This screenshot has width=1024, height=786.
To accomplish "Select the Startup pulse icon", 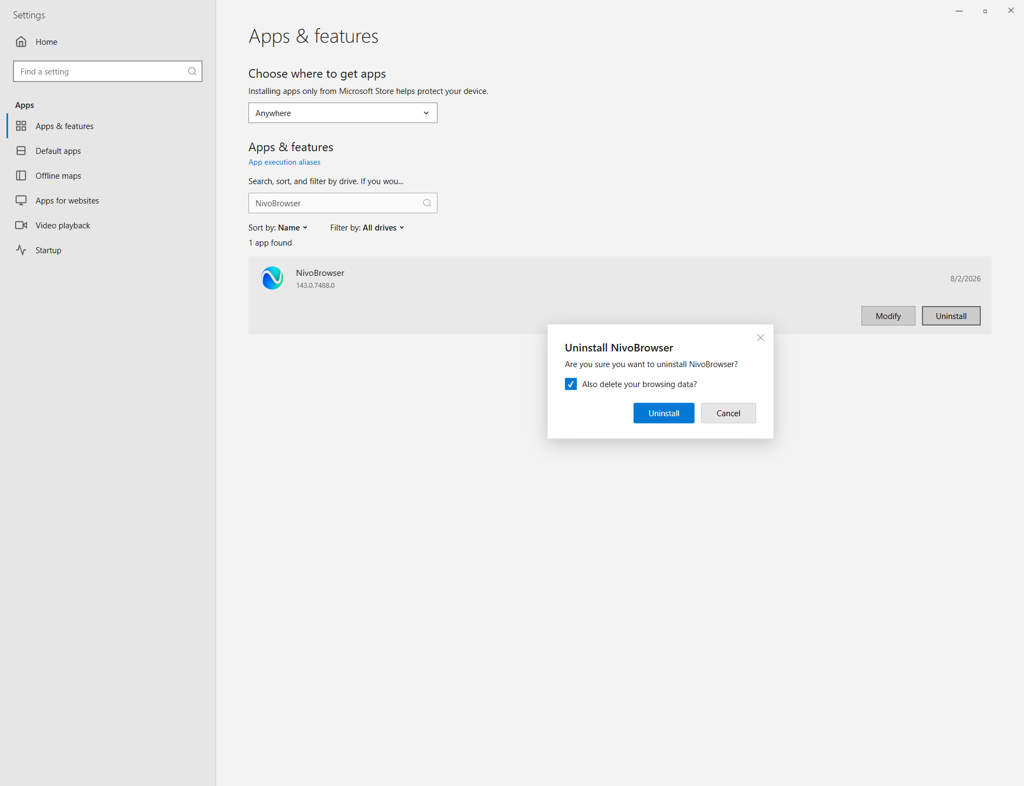I will point(21,250).
